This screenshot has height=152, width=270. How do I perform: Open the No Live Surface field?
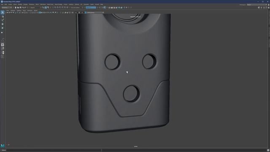pos(76,8)
